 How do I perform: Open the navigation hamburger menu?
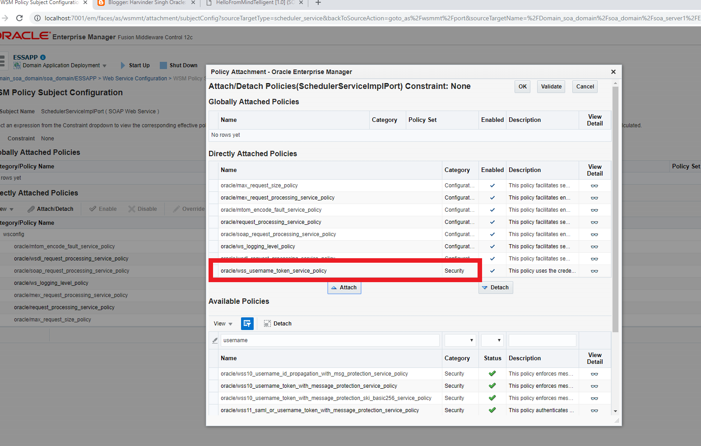pos(2,61)
